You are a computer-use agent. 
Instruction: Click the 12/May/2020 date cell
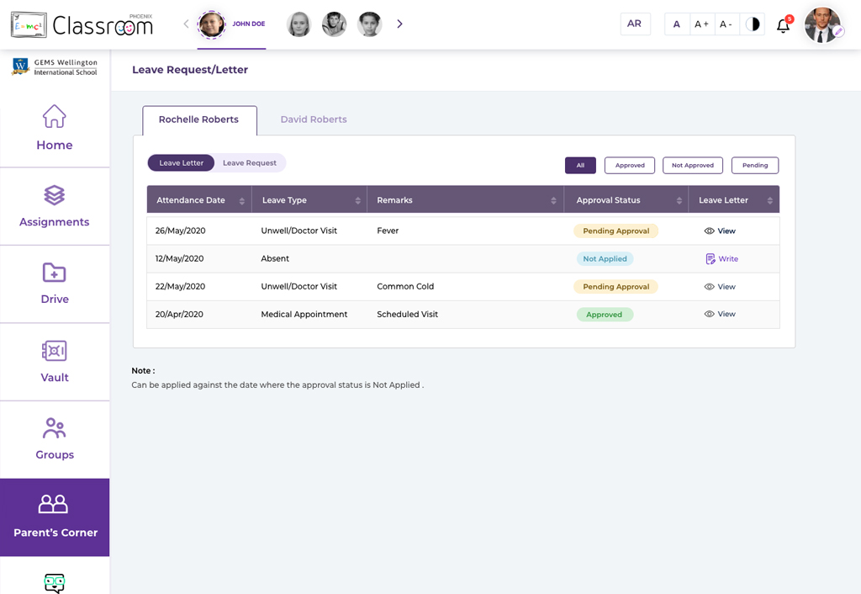(x=179, y=259)
